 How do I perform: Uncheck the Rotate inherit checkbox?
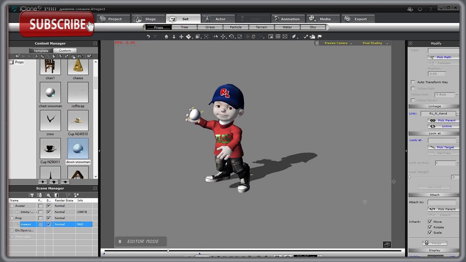[430, 227]
